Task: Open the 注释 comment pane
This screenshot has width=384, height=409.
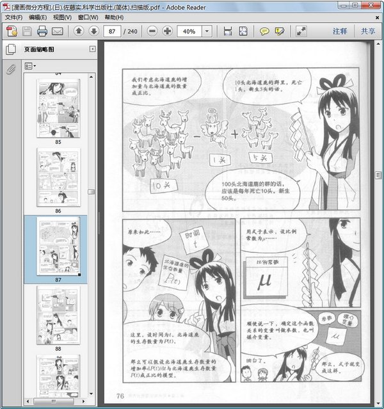Action: click(340, 31)
